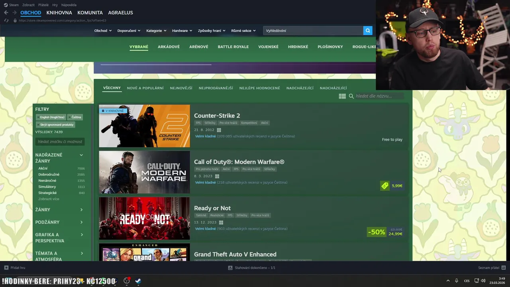The width and height of the screenshot is (510, 287).
Task: Go back with the navigation arrow
Action: 6,13
